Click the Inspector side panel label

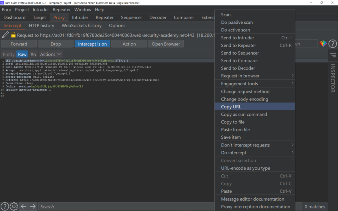tap(333, 78)
